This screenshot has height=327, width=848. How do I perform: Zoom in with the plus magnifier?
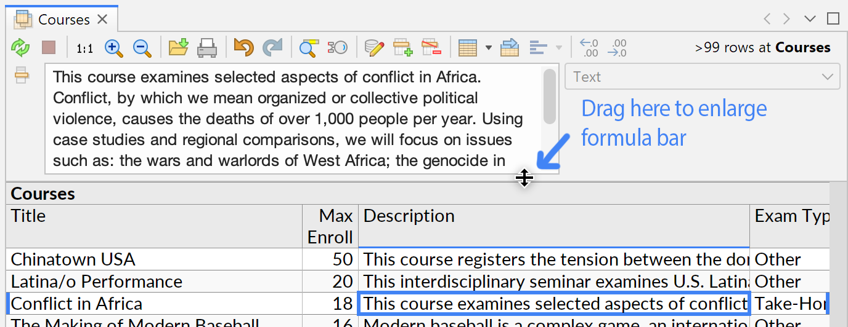coord(114,47)
